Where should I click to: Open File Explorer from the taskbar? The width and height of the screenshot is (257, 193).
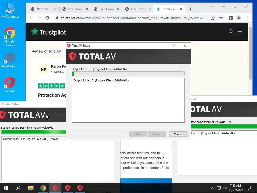pos(31,188)
